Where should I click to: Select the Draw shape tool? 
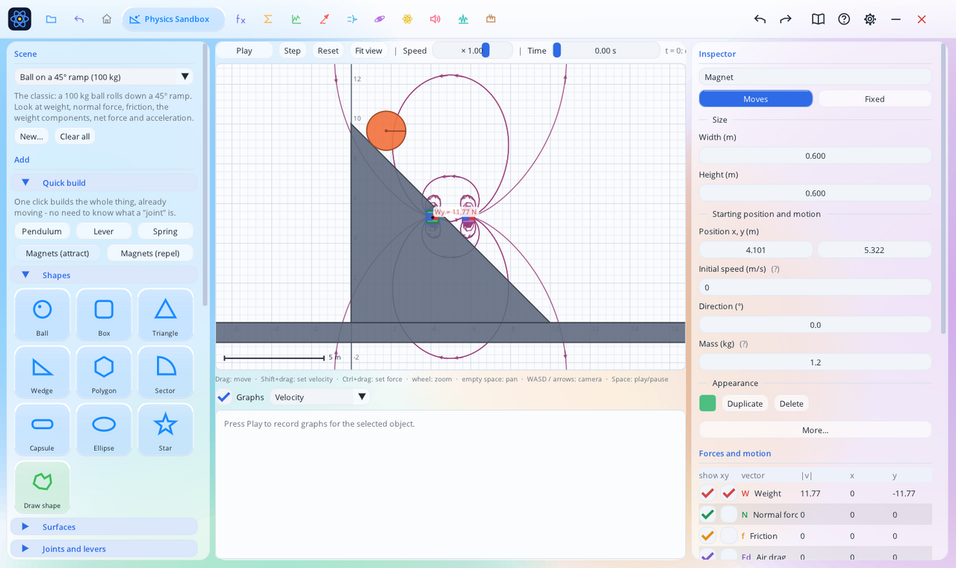click(43, 487)
